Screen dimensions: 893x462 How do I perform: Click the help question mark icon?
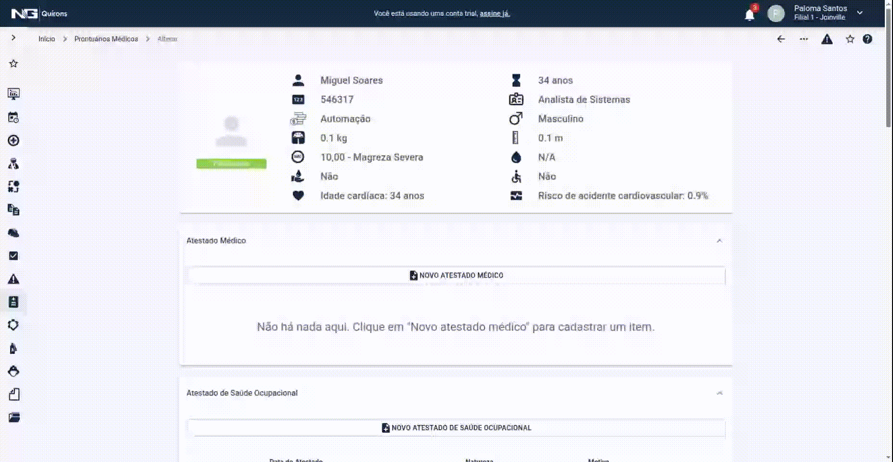point(867,39)
